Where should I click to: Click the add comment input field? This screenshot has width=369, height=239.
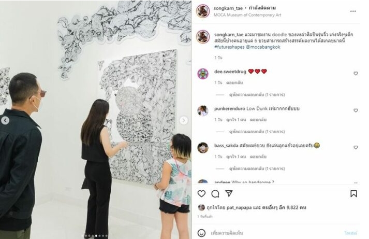(x=275, y=233)
